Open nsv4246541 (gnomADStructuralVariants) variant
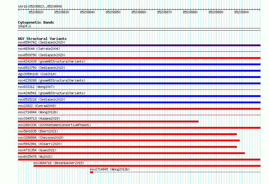Screen dimensions: 269x184 click(52, 93)
